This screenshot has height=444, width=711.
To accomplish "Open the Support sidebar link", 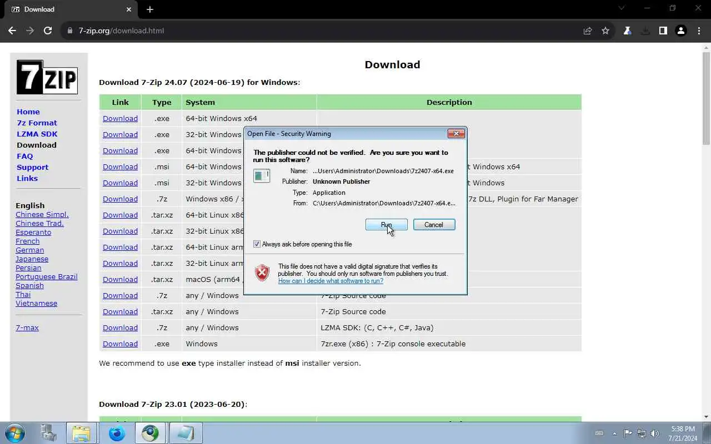I will pos(32,167).
